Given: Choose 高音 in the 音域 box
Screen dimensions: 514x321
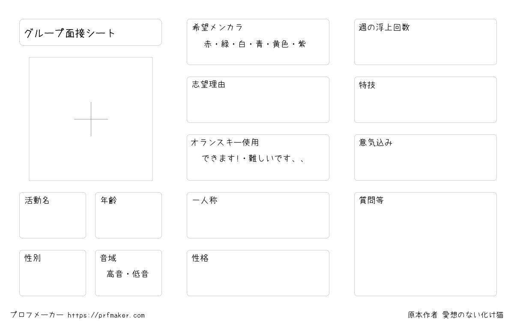Looking at the screenshot, I should pos(115,274).
